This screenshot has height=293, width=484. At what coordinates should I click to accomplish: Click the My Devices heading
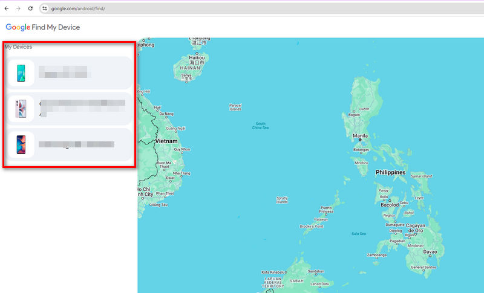coord(18,47)
